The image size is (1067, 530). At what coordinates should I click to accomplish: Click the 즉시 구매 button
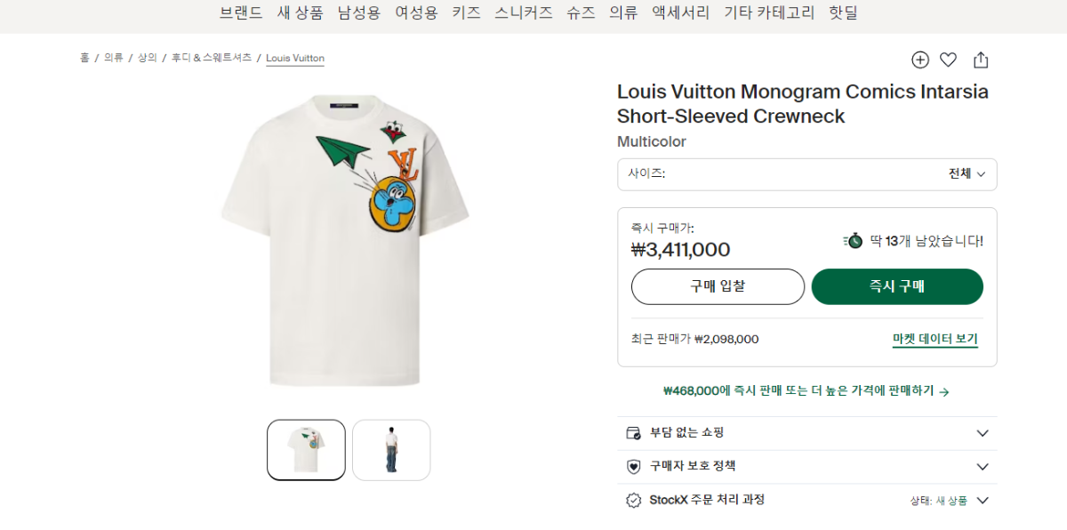point(897,286)
